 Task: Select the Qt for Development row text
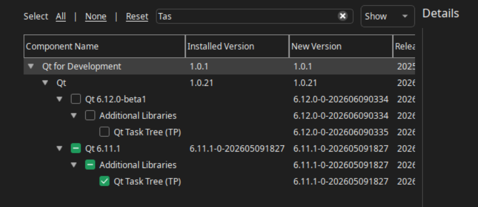point(81,66)
